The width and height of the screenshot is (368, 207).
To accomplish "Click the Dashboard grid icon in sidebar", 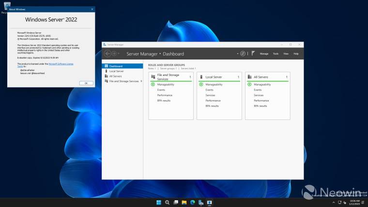I will tap(107, 66).
